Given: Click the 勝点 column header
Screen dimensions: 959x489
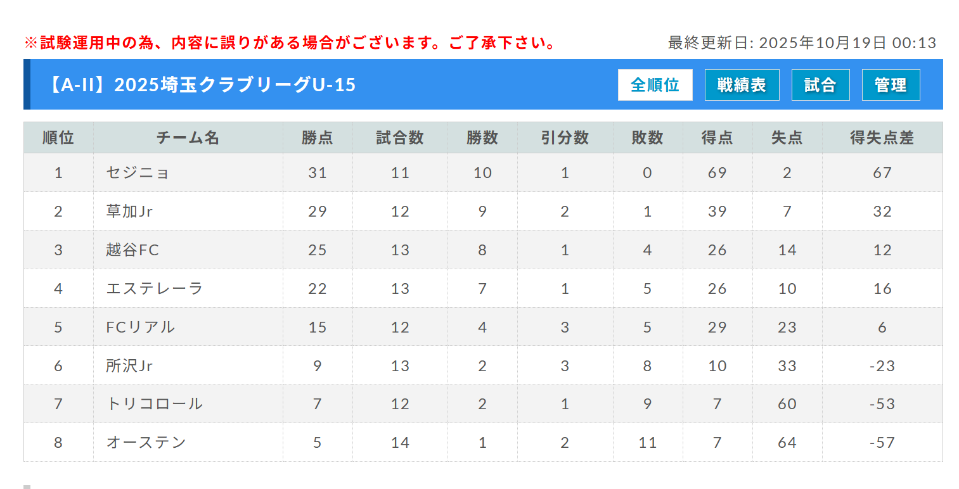Looking at the screenshot, I should [x=318, y=137].
